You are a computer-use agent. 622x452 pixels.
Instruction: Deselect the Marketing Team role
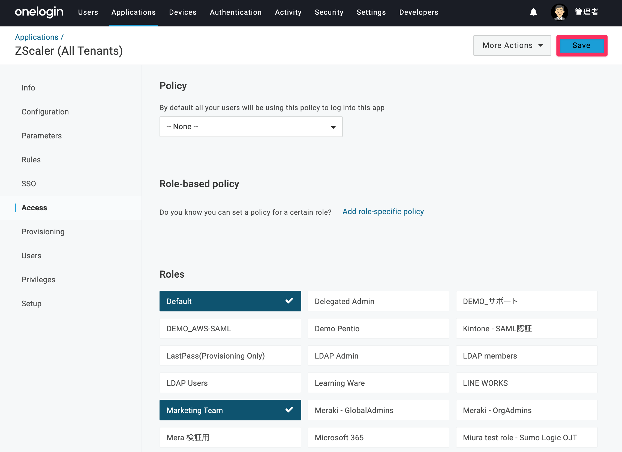(x=230, y=410)
